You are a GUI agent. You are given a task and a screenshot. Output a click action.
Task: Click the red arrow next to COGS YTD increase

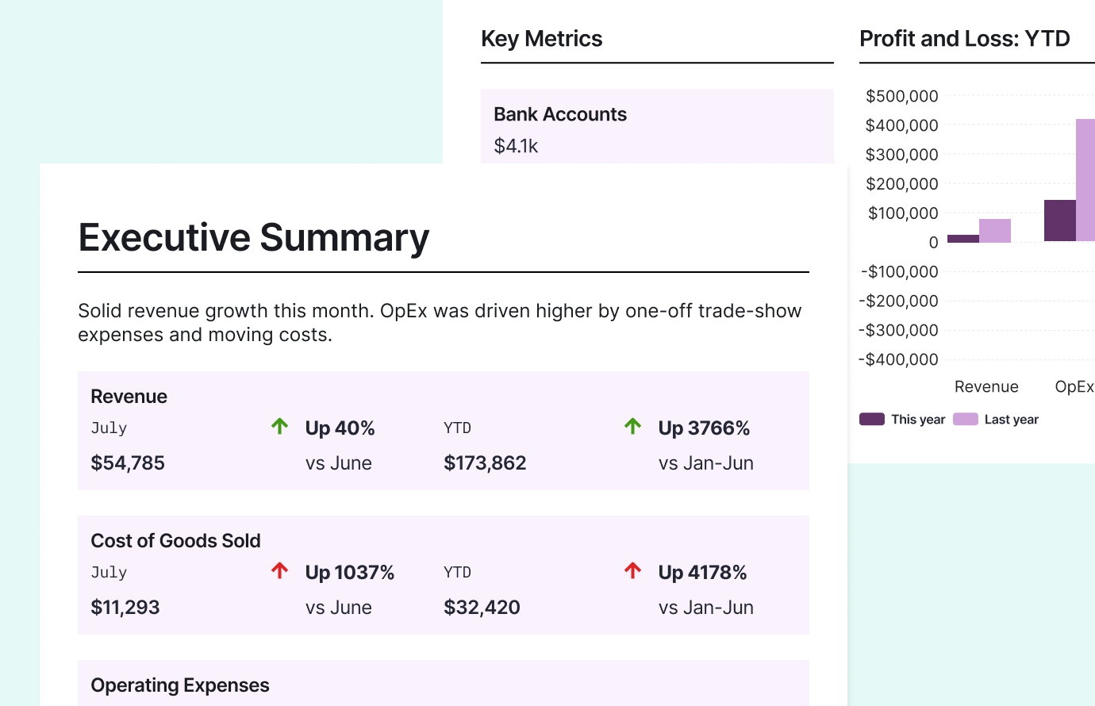pyautogui.click(x=632, y=570)
